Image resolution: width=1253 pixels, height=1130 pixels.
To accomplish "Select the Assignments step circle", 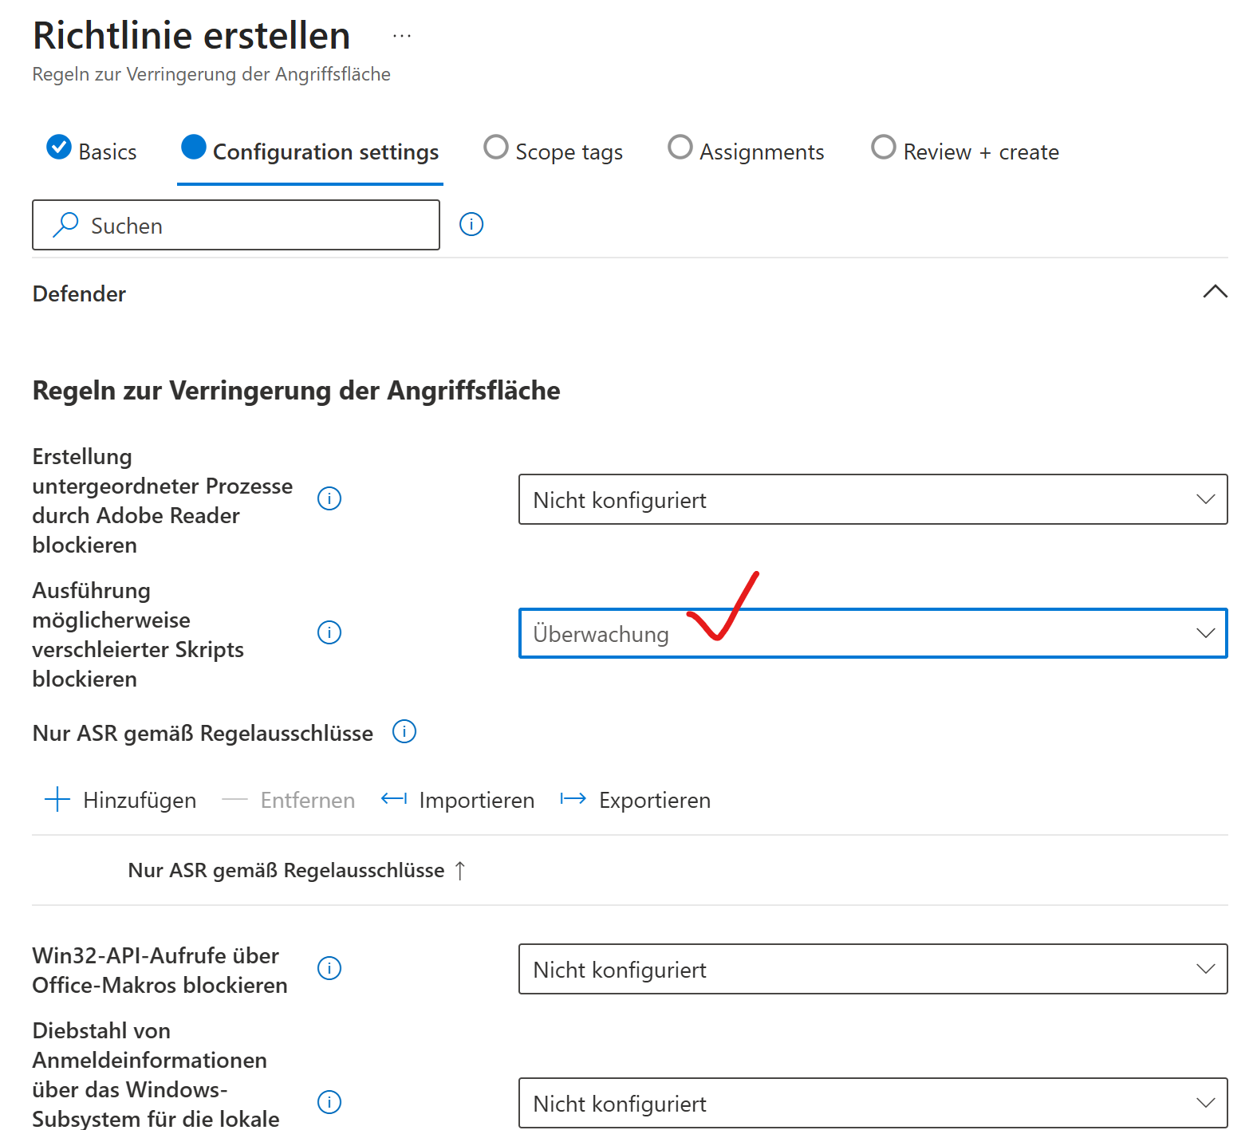I will click(x=680, y=148).
